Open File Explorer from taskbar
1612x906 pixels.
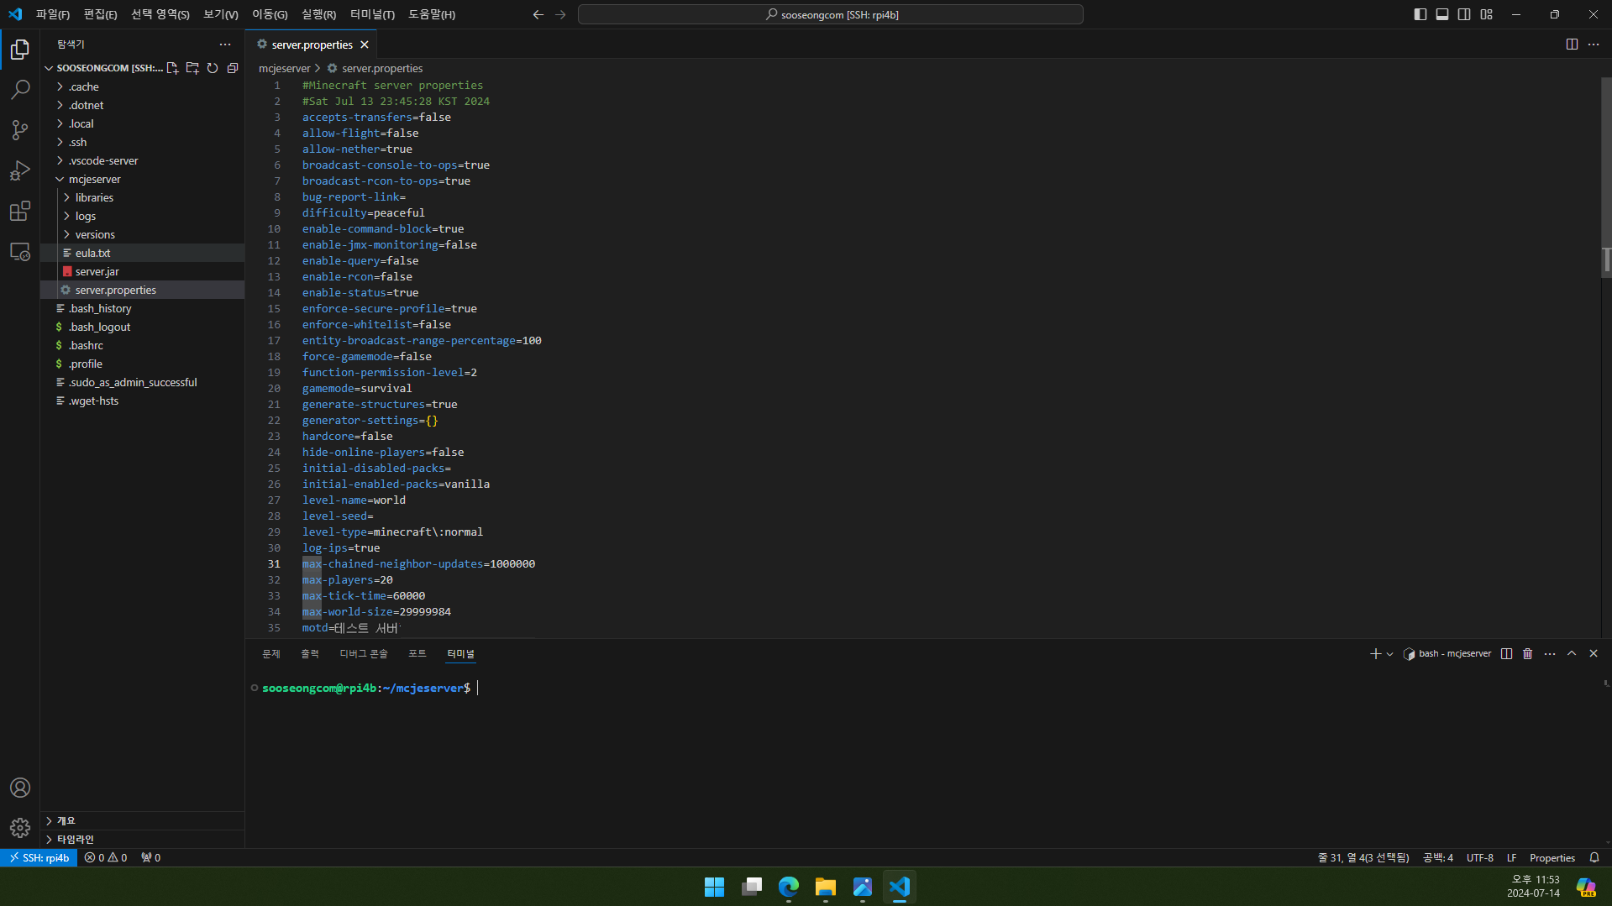point(825,887)
